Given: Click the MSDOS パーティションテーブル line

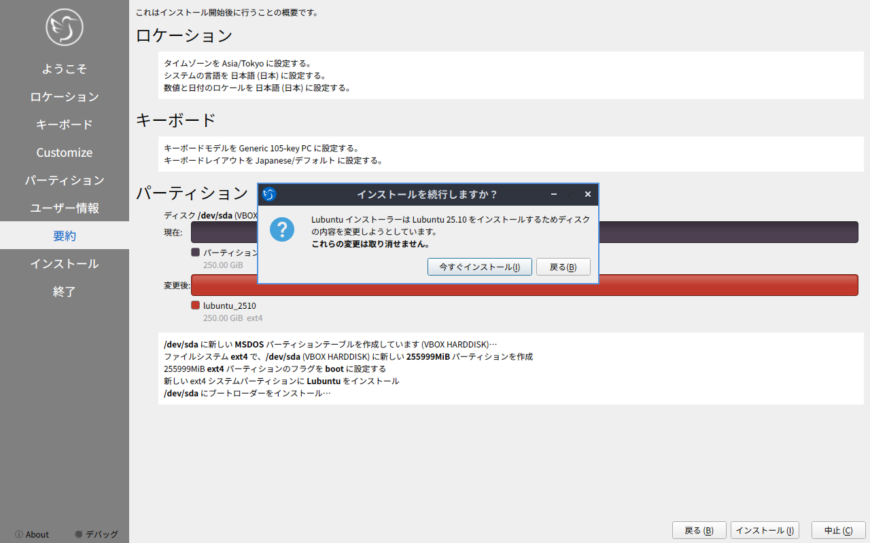Looking at the screenshot, I should (330, 344).
